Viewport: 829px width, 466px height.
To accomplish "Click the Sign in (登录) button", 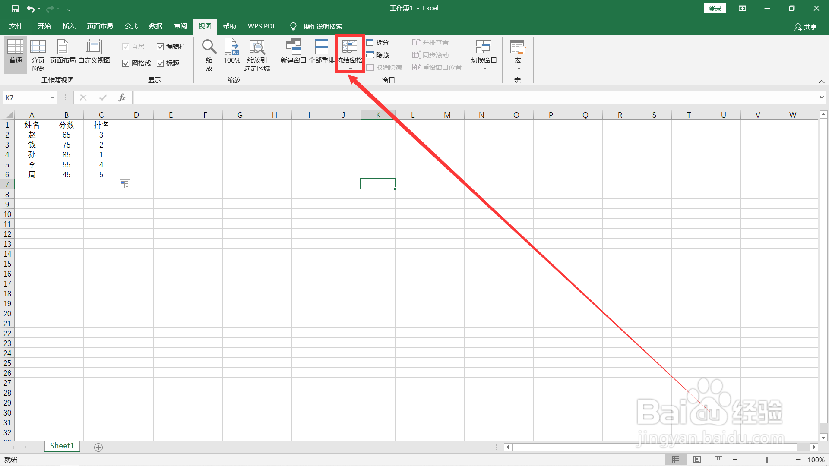I will coord(715,8).
